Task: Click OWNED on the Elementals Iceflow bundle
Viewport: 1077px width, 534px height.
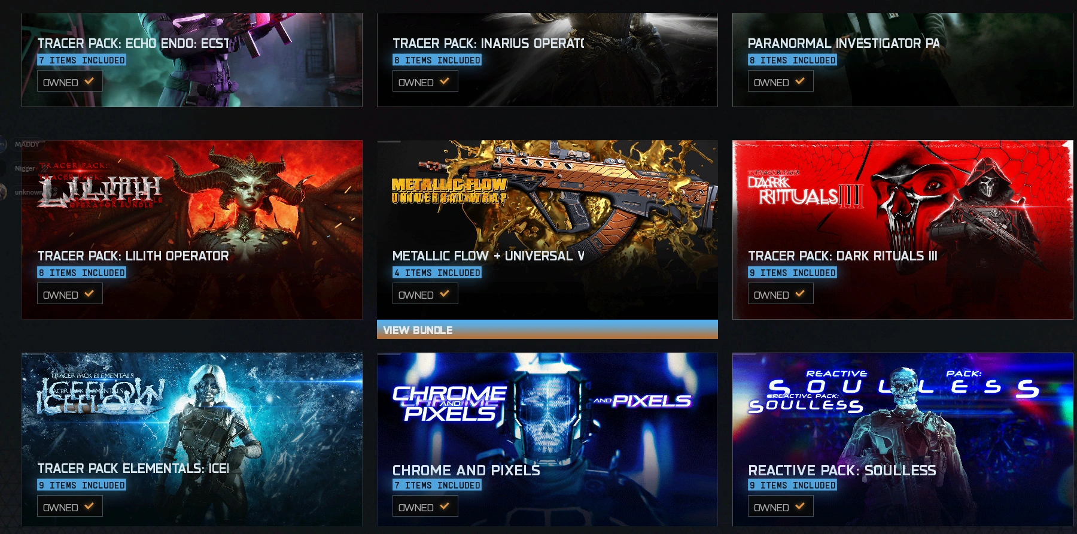Action: point(69,506)
